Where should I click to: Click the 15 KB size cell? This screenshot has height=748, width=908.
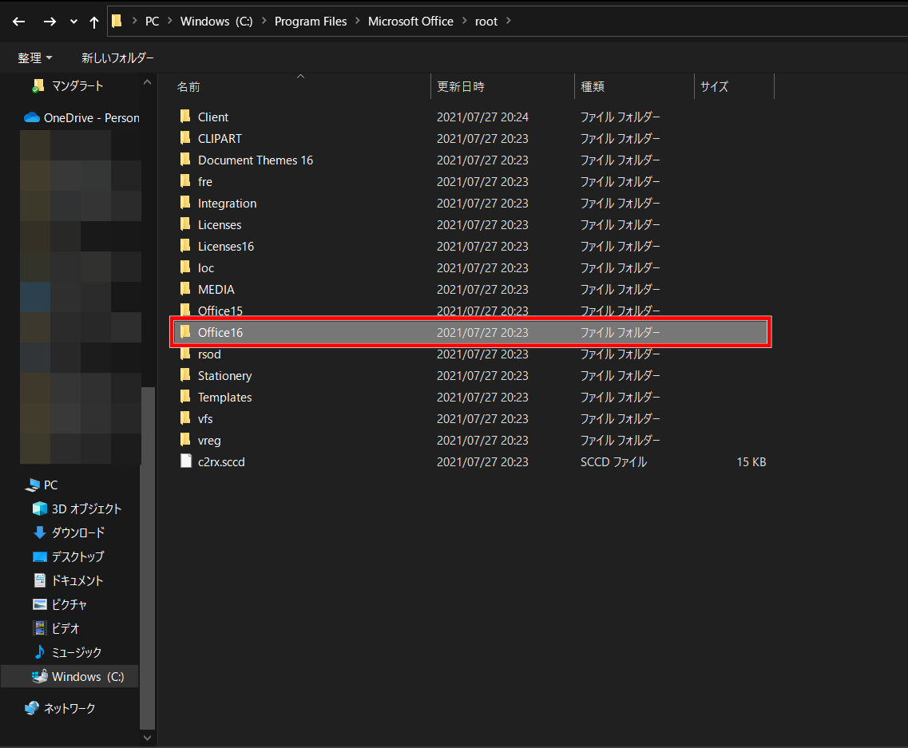point(751,462)
